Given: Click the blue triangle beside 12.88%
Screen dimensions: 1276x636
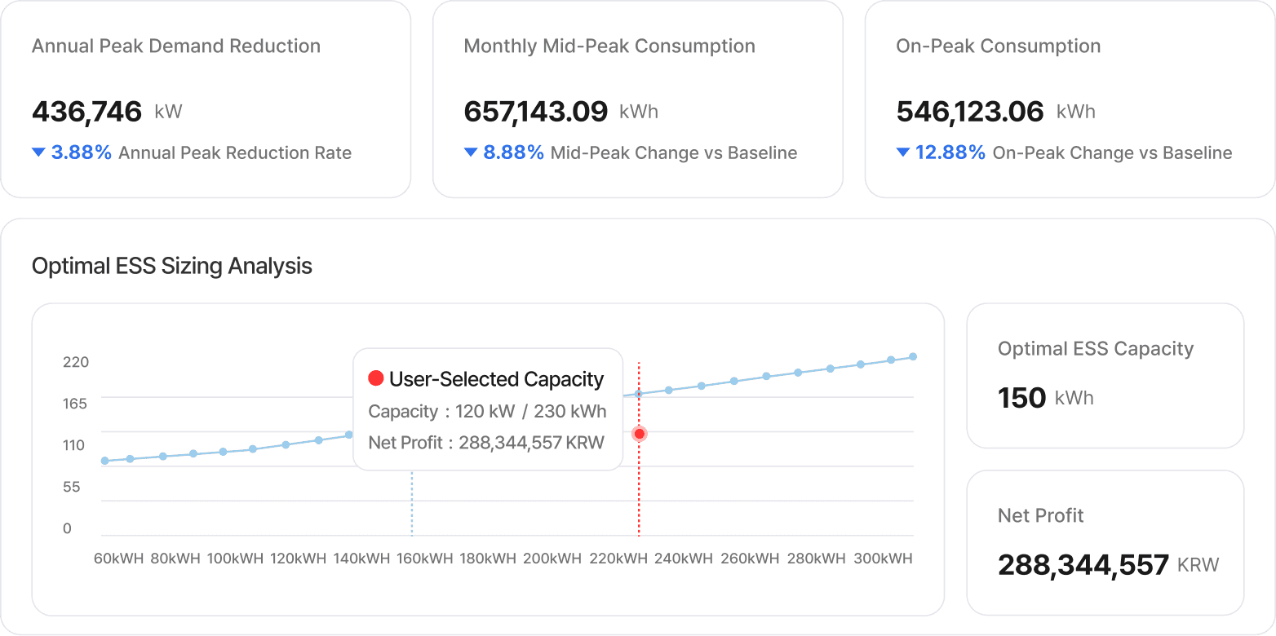Looking at the screenshot, I should pyautogui.click(x=902, y=152).
